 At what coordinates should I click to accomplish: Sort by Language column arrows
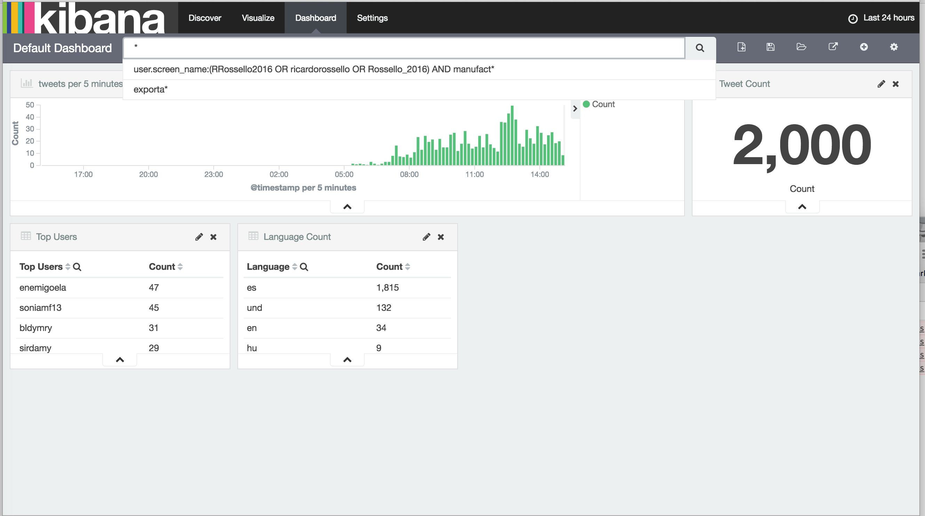(294, 267)
